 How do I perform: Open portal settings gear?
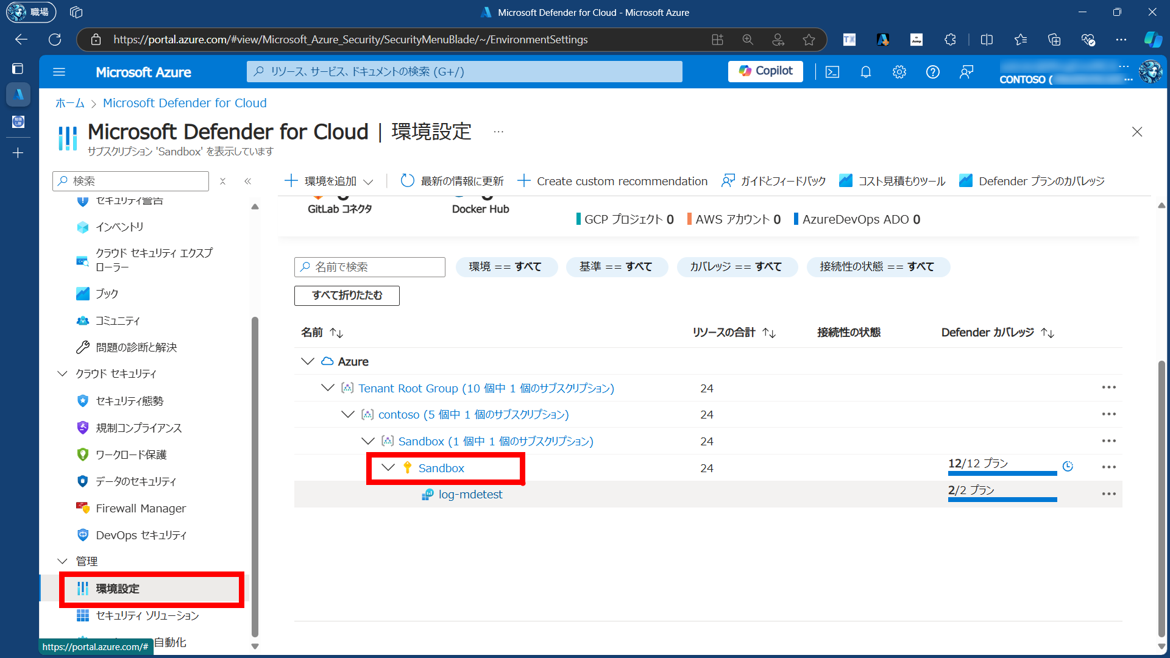pos(899,72)
